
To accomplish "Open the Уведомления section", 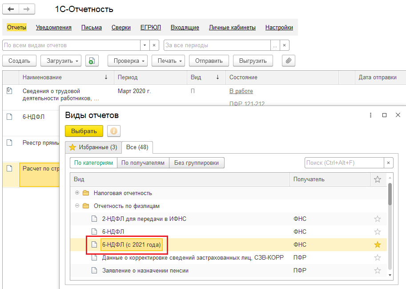I will 54,27.
